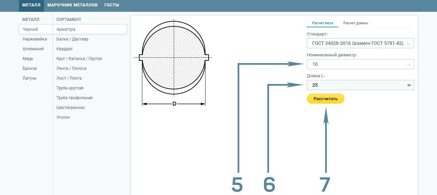Select Медь metal category
Screen dimensions: 437x195
tap(28, 59)
